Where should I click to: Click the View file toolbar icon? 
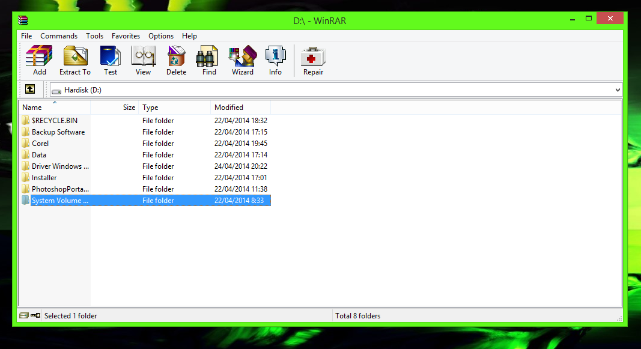[144, 56]
